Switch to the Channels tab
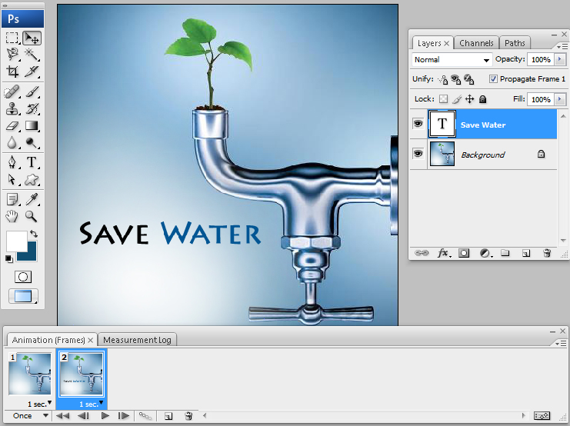This screenshot has height=426, width=570. [x=476, y=43]
